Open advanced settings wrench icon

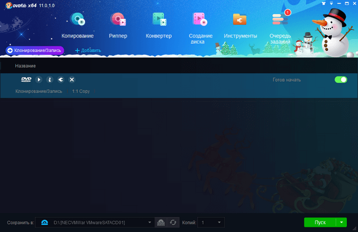tap(61, 79)
